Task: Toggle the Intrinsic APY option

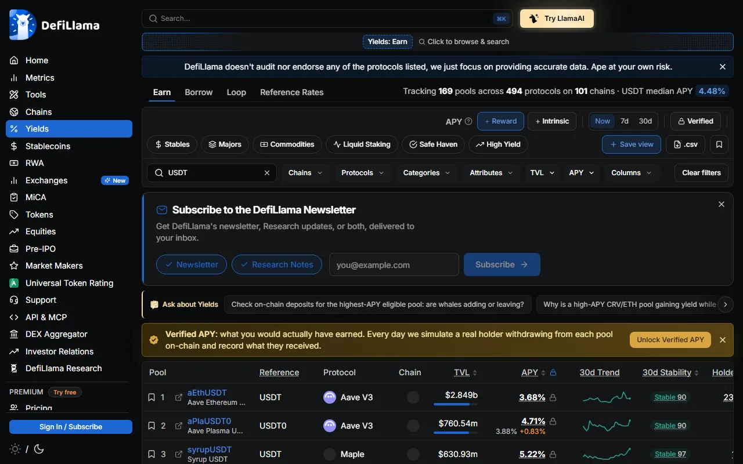Action: pos(552,121)
